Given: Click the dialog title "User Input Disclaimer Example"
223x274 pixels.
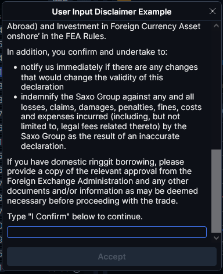Looking at the screenshot, I should click(111, 12).
